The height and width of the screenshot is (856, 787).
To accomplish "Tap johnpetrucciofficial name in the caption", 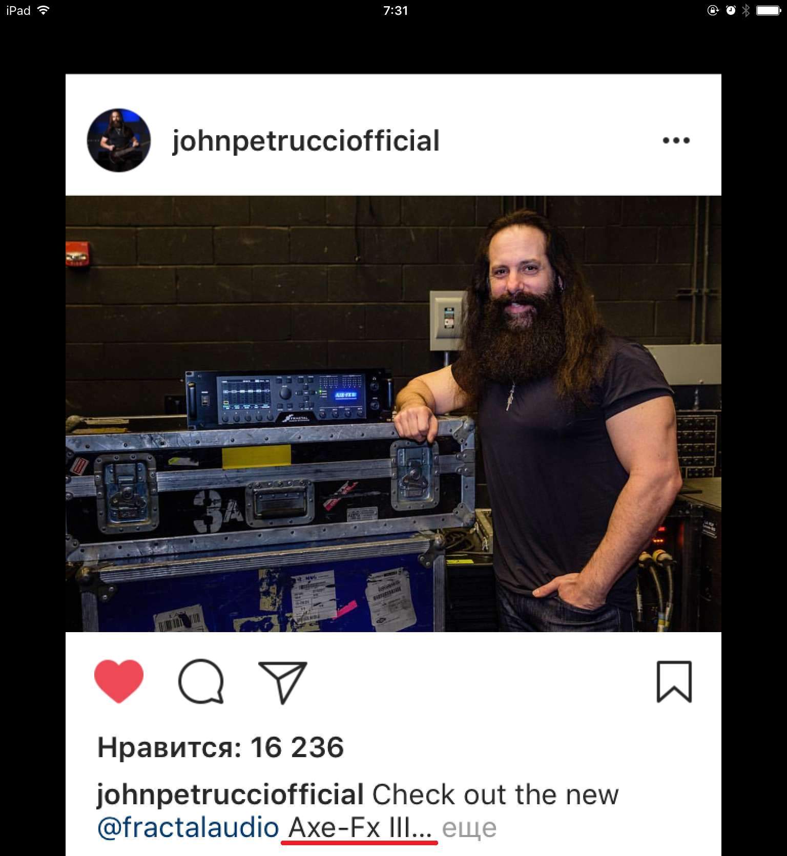I will tap(231, 795).
